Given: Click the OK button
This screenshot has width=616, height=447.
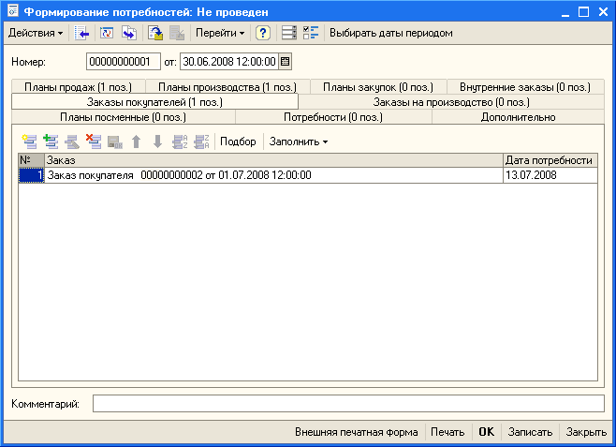Looking at the screenshot, I should pyautogui.click(x=486, y=433).
